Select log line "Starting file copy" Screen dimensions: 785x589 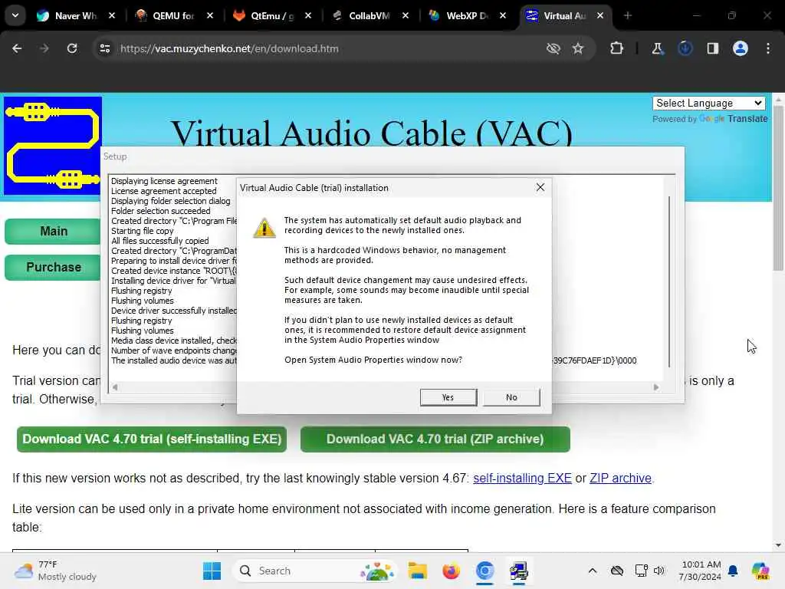point(142,232)
